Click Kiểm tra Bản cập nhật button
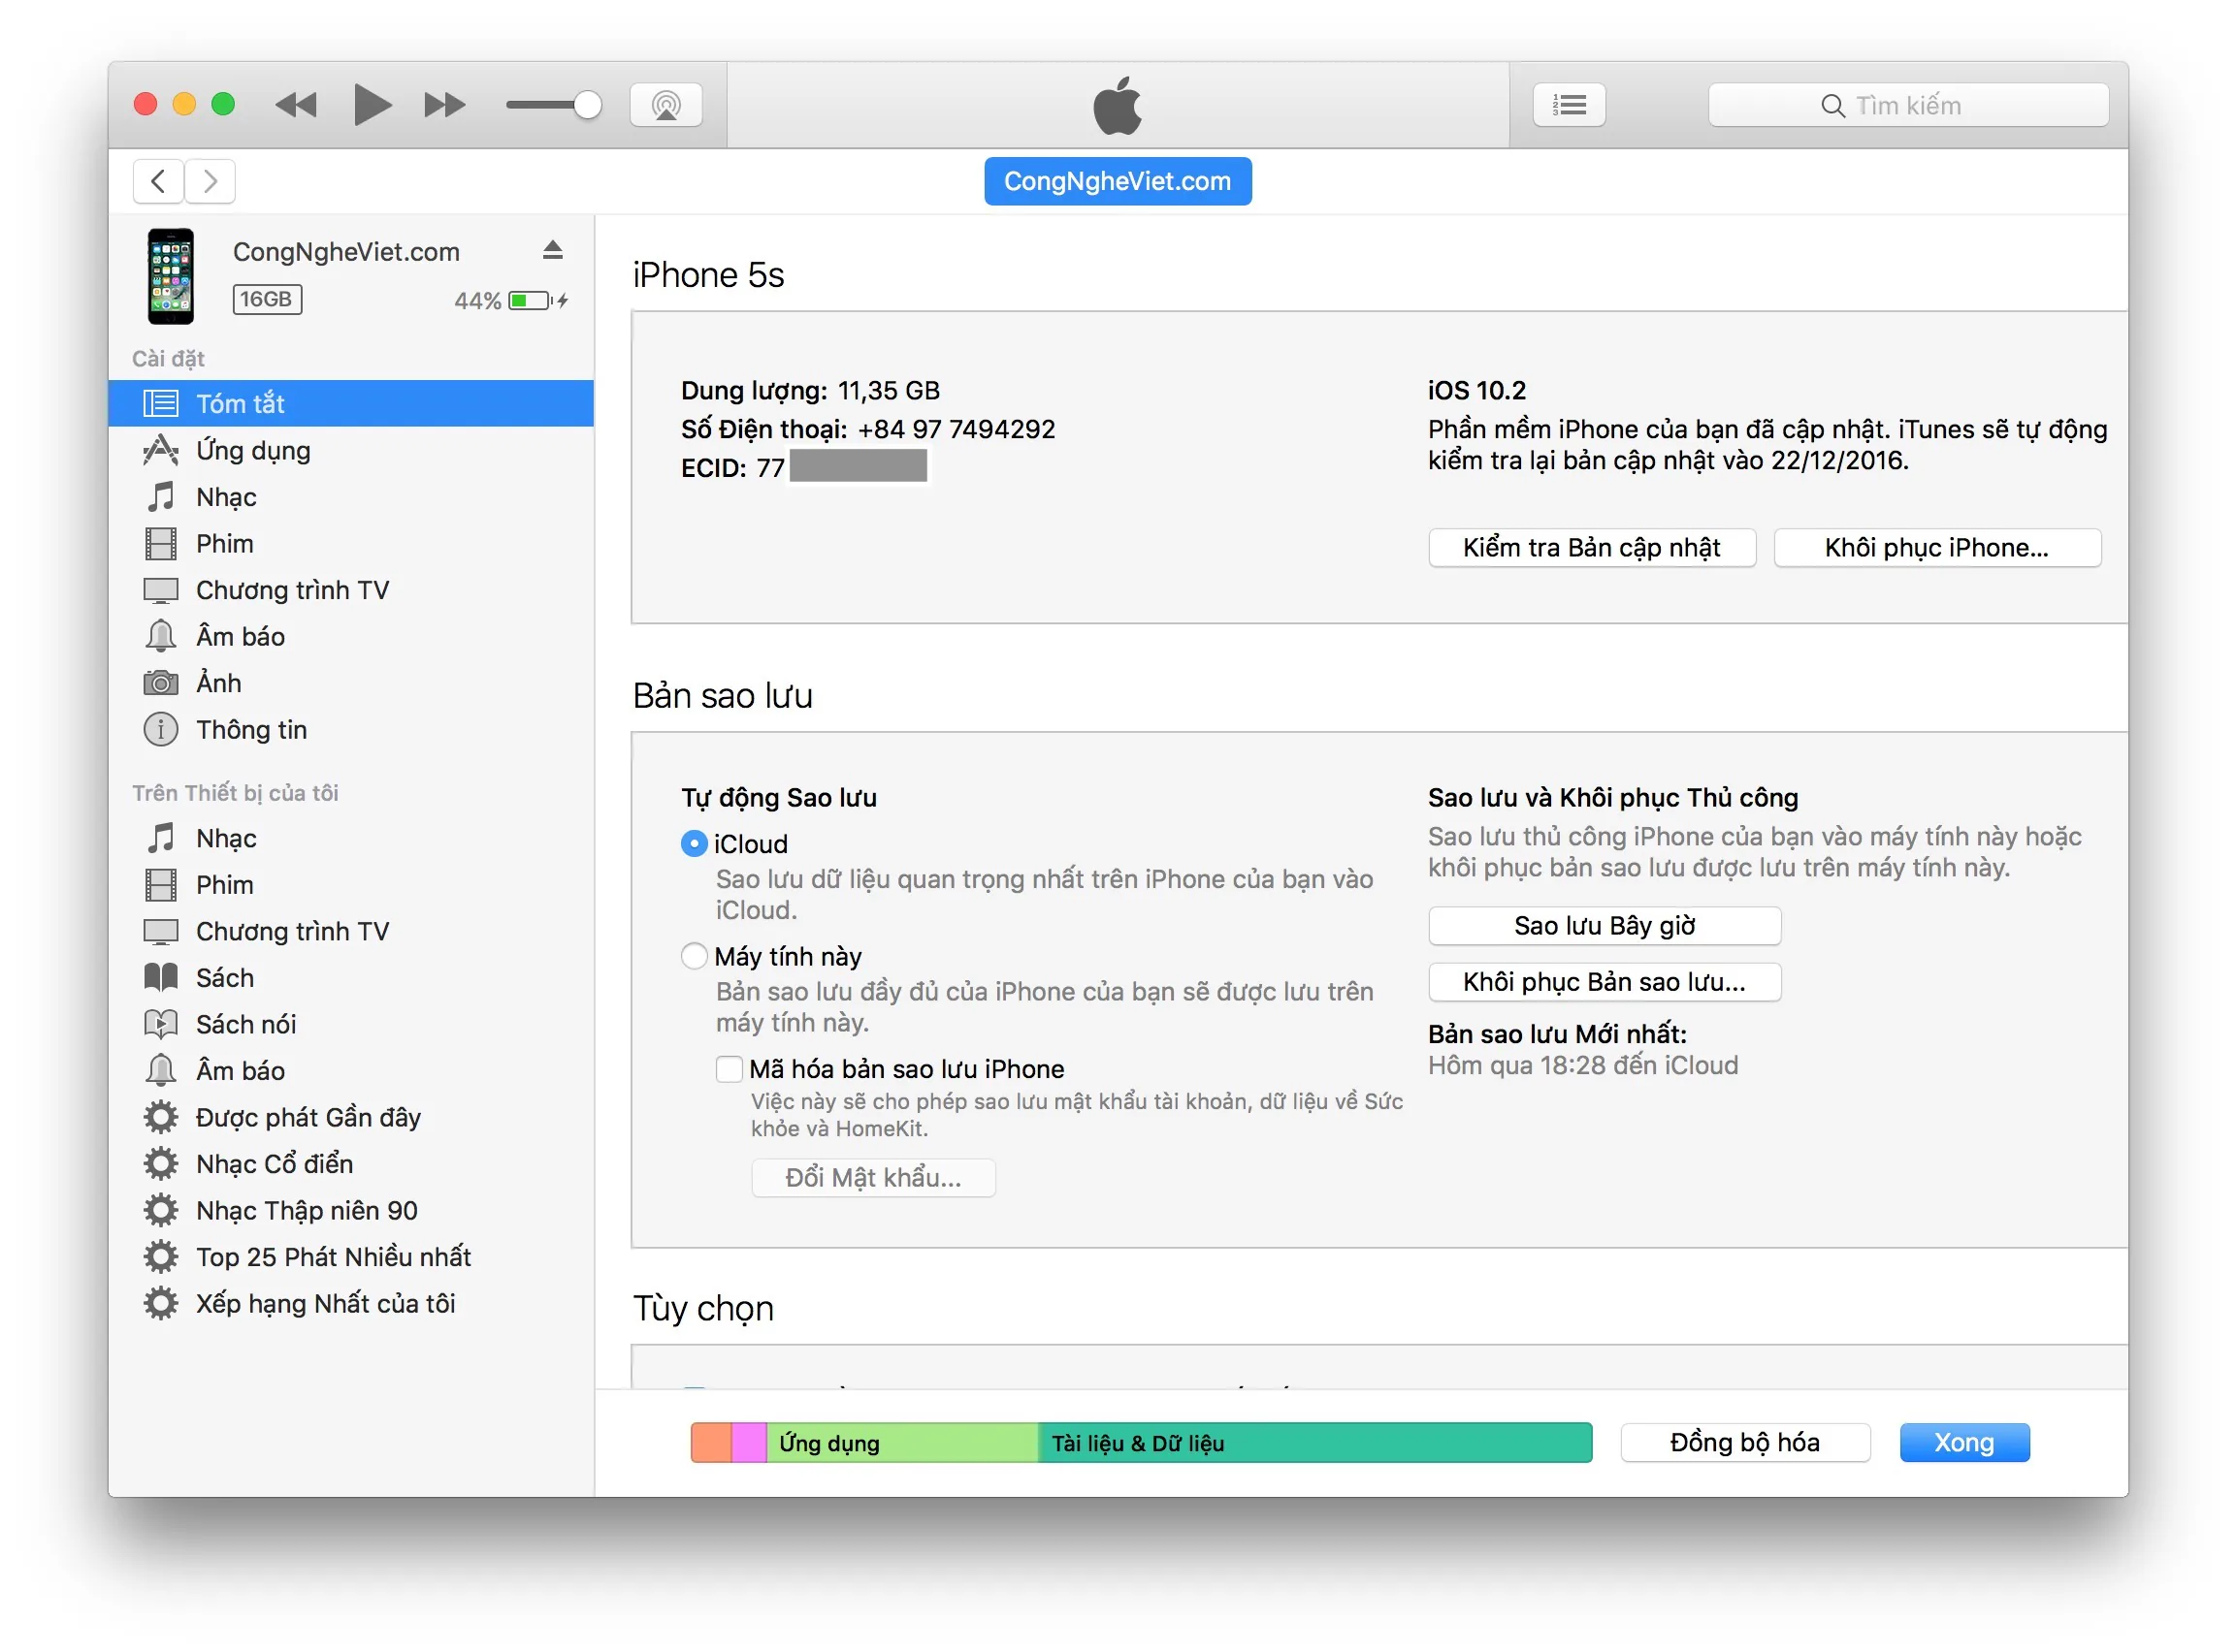Image resolution: width=2237 pixels, height=1652 pixels. (1592, 548)
